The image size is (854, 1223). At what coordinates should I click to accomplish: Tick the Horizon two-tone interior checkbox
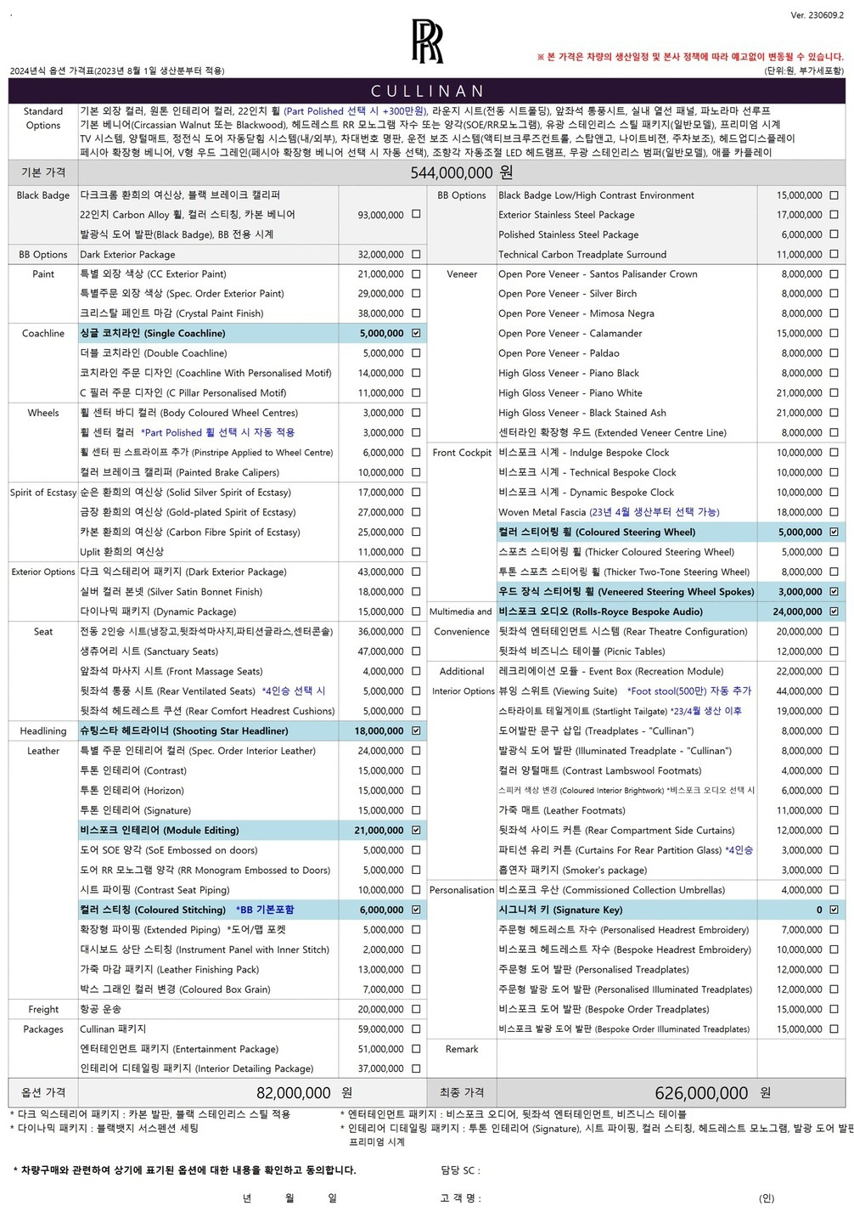(416, 791)
